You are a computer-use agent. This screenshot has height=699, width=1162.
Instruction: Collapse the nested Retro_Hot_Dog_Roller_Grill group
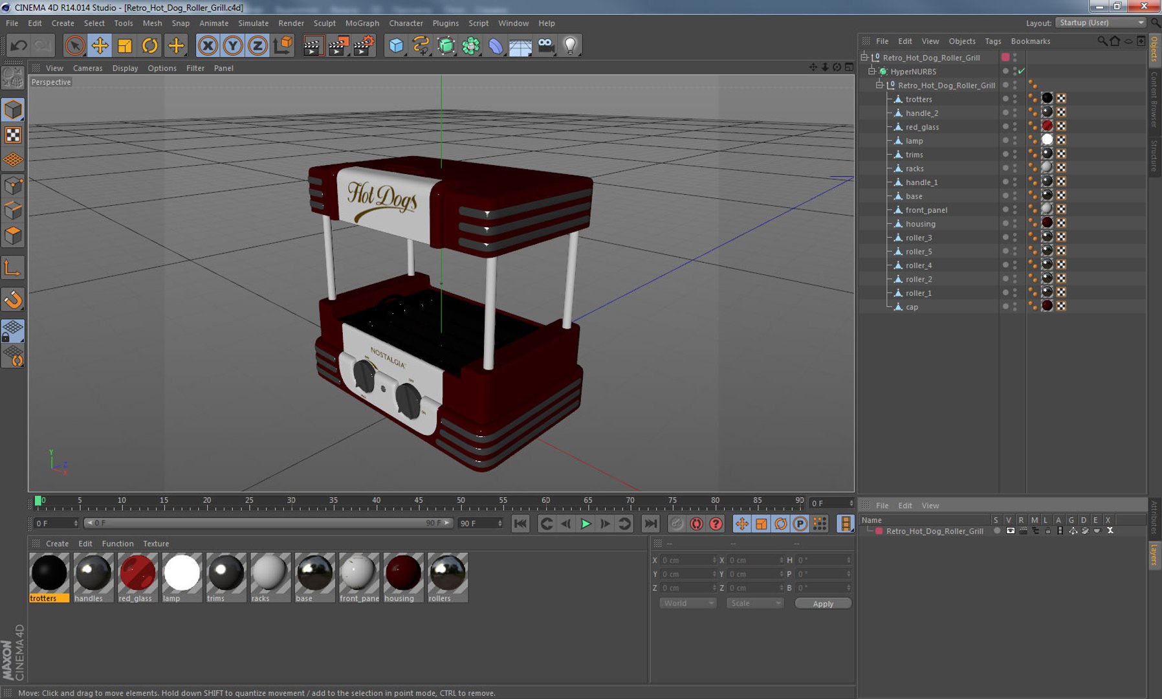[880, 85]
